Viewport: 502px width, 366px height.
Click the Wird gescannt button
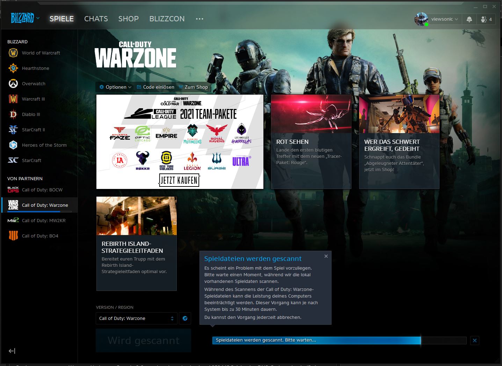pos(144,341)
